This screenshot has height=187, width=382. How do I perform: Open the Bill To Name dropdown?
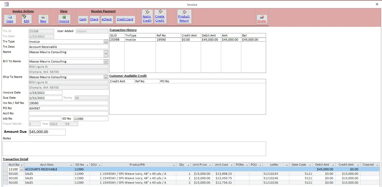click(106, 62)
